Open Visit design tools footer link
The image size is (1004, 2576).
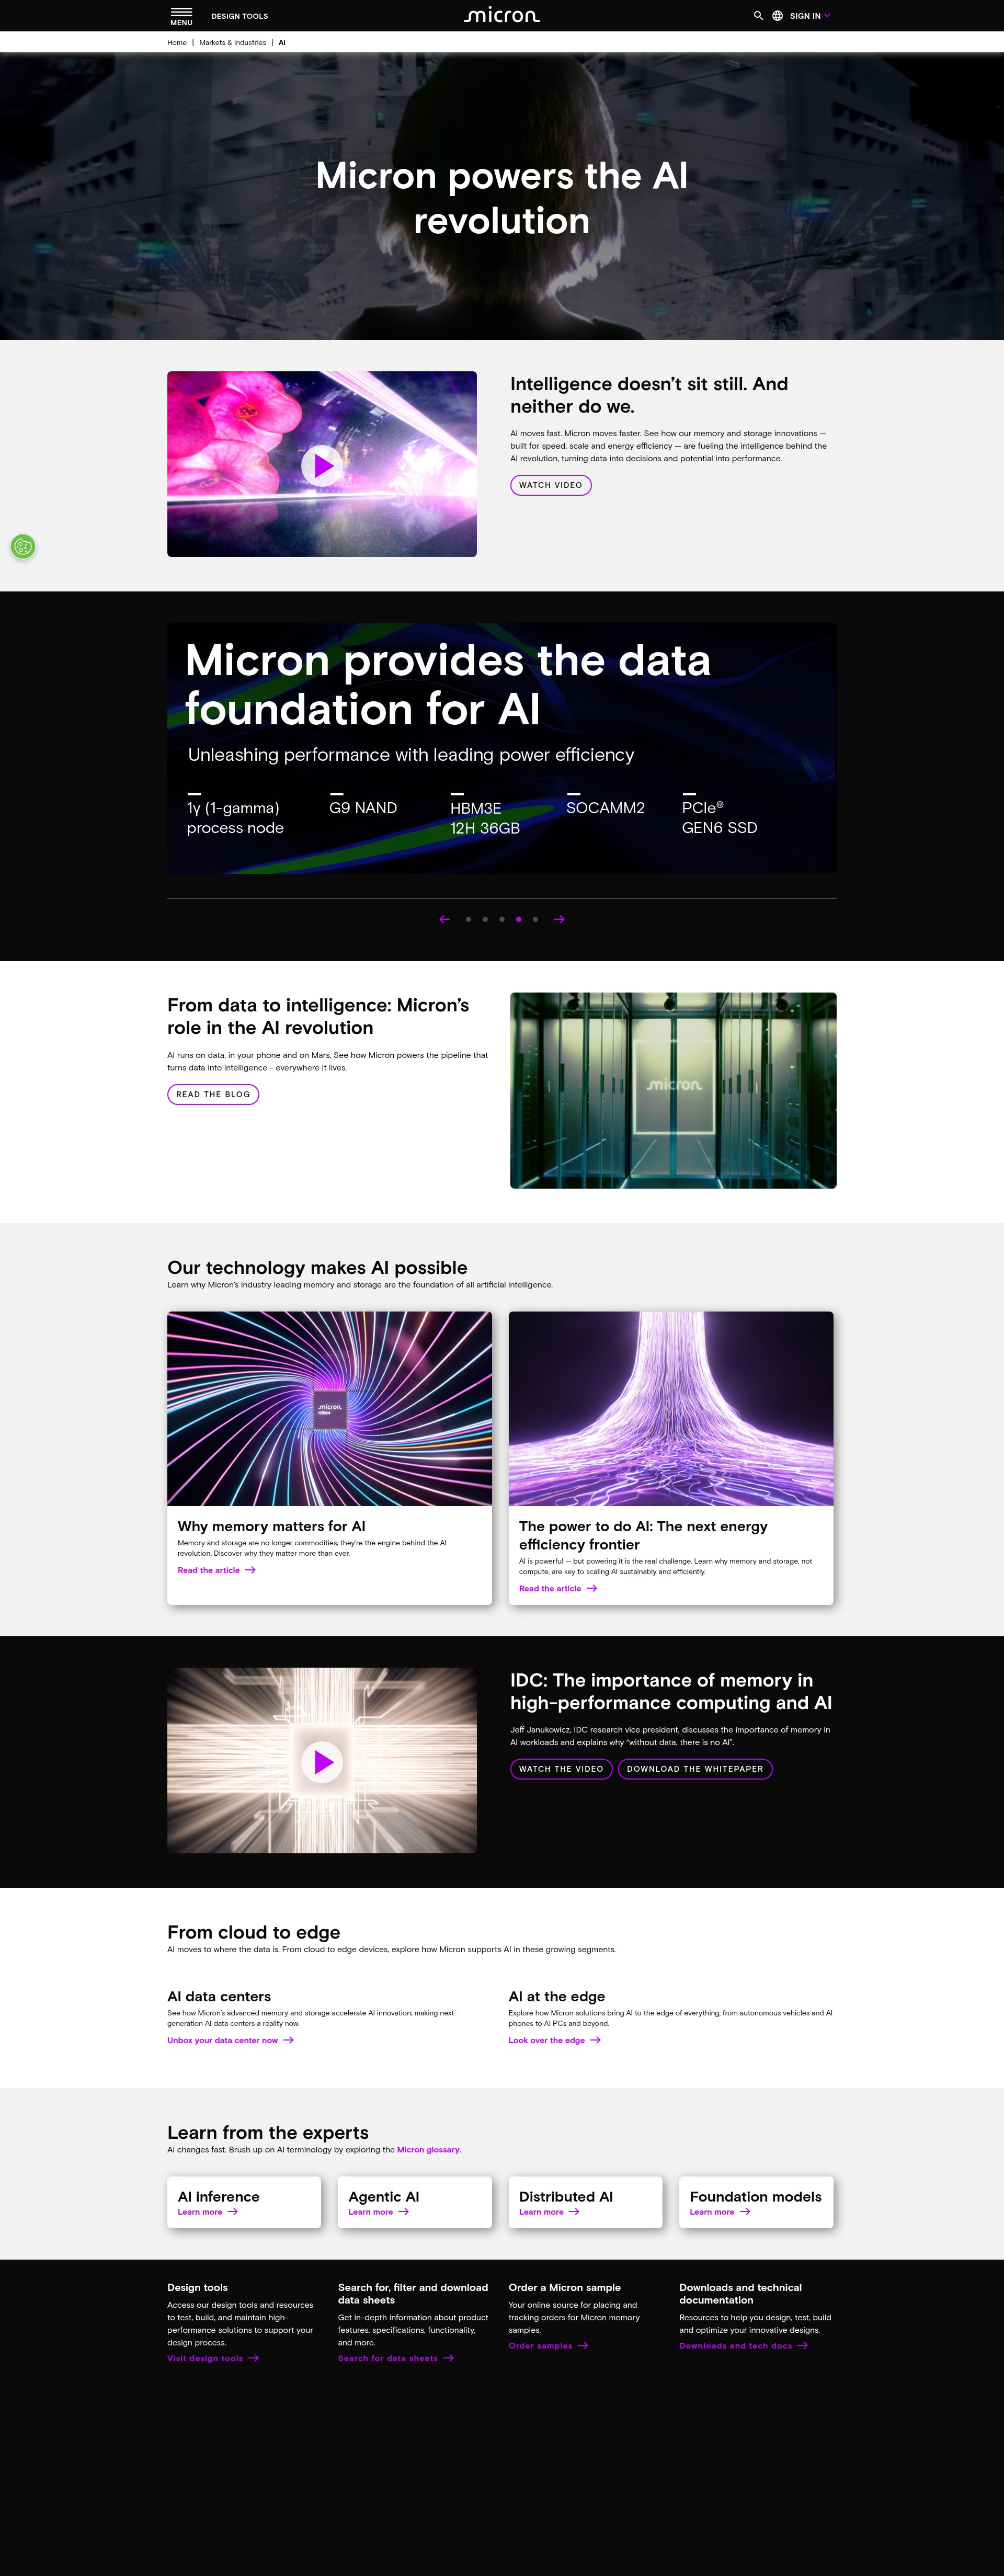coord(205,2358)
